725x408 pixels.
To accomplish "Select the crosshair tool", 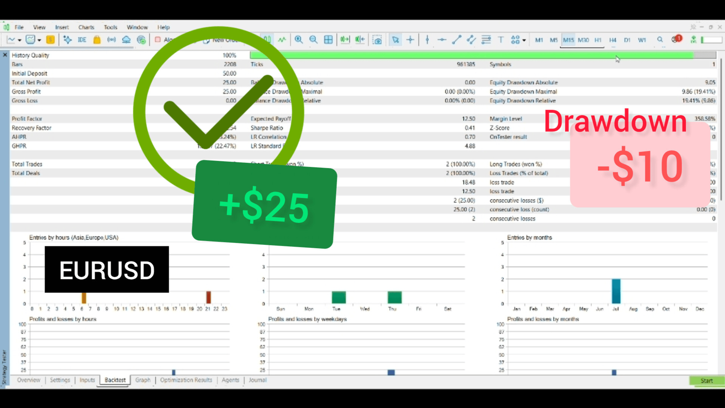I will (410, 40).
